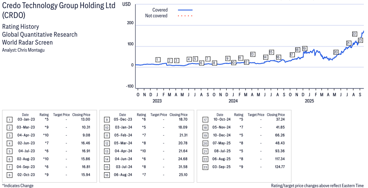Click the *Indicates Change footnote
Image resolution: width=368 pixels, height=188 pixels.
[x=18, y=185]
